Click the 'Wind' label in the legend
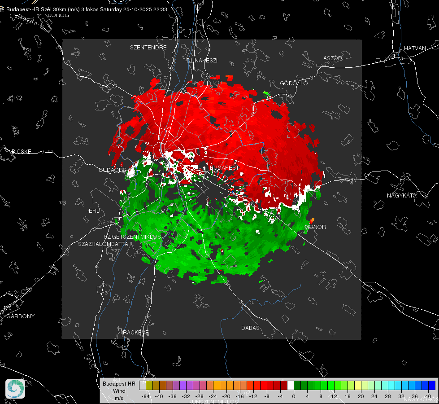Image resolution: width=439 pixels, height=404 pixels. pyautogui.click(x=119, y=391)
